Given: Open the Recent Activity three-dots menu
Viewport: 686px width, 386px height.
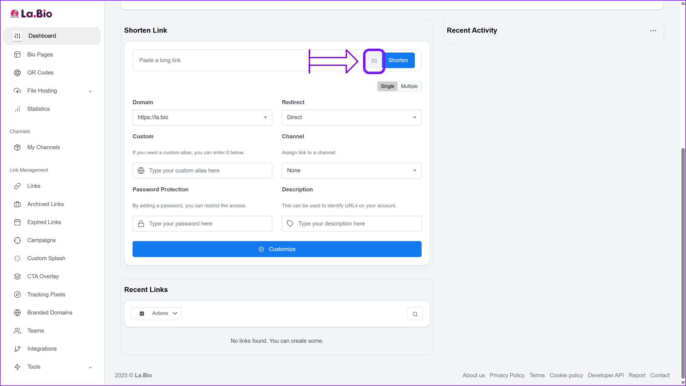Looking at the screenshot, I should (653, 31).
